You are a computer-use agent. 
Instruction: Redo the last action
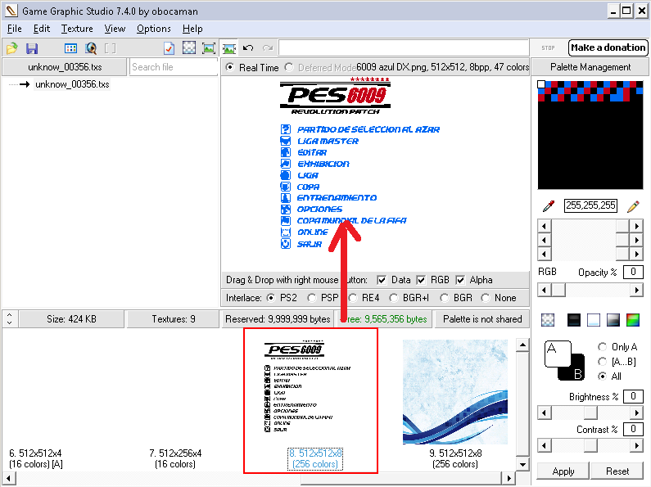tap(268, 48)
